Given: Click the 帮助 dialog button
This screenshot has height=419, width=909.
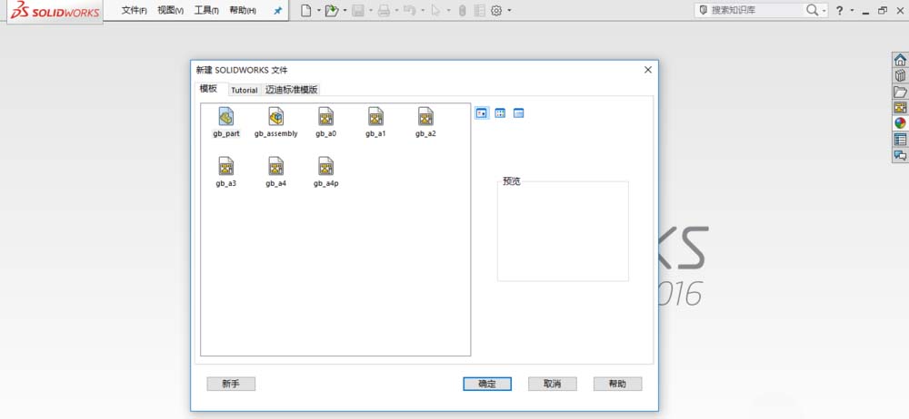Looking at the screenshot, I should pos(617,384).
